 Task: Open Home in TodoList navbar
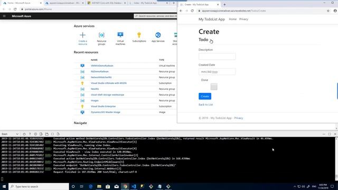[x=232, y=19]
